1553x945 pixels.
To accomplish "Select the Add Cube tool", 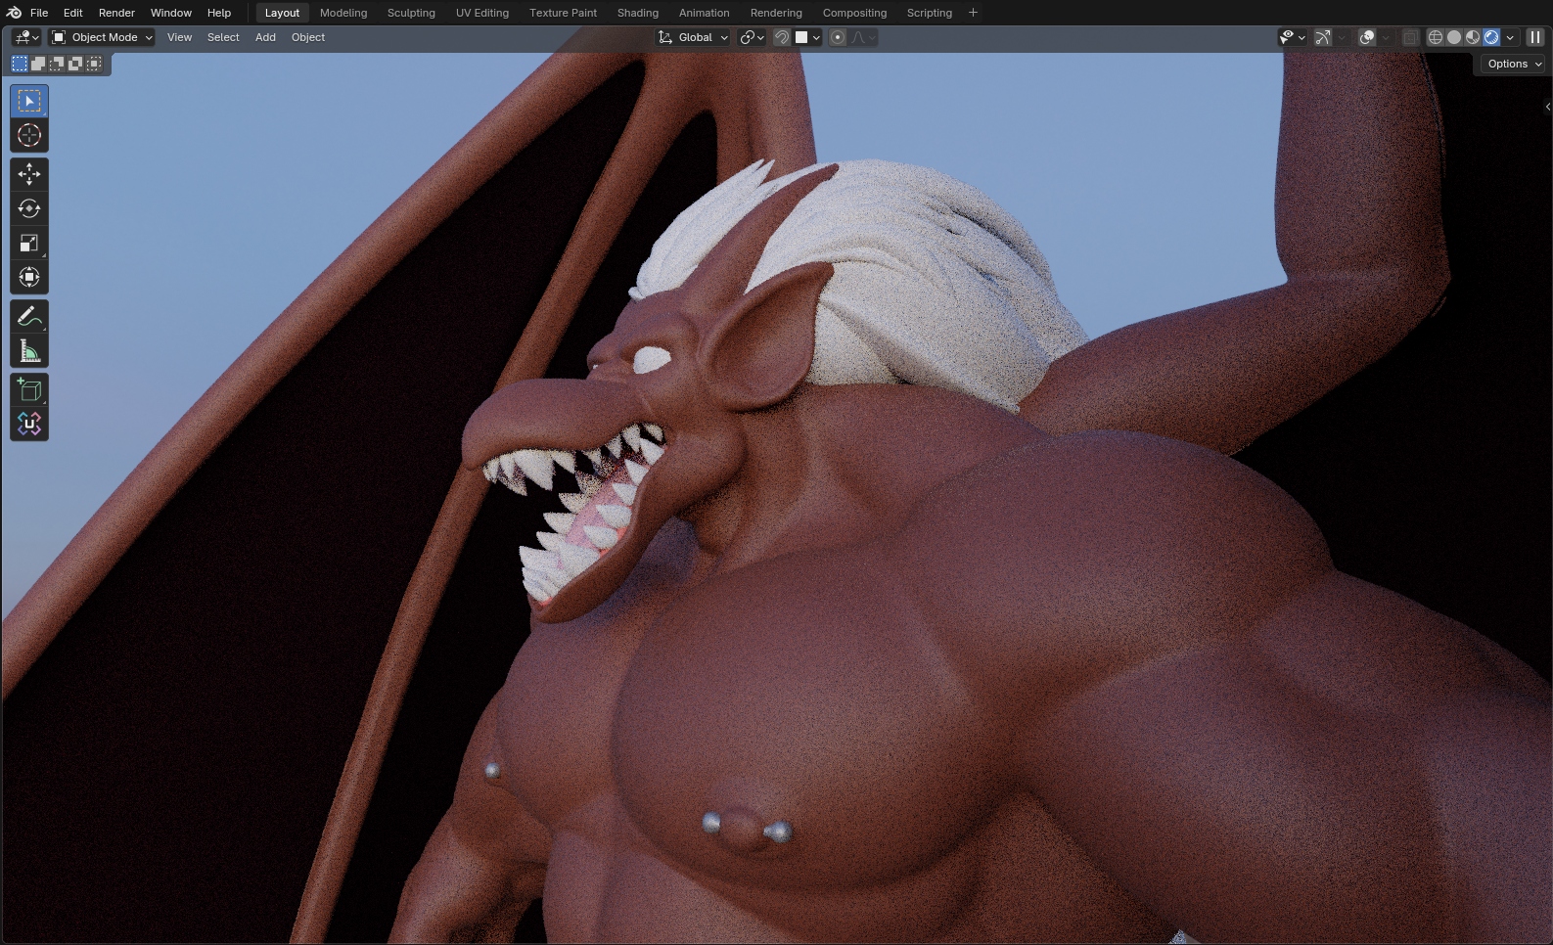I will pyautogui.click(x=29, y=390).
